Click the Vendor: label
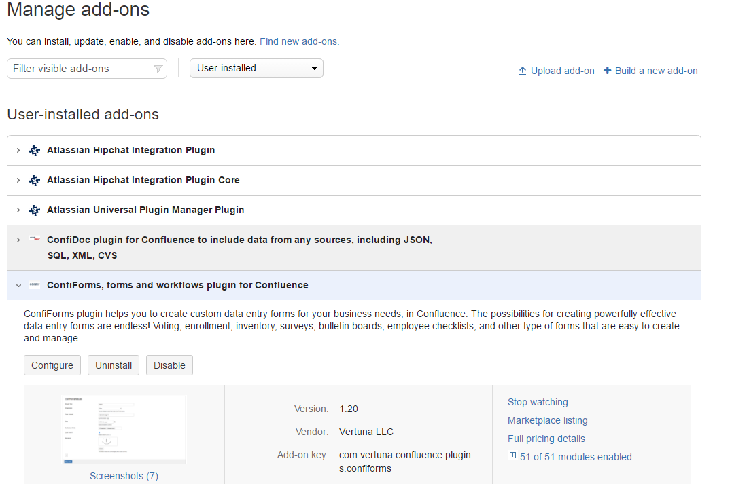 pyautogui.click(x=312, y=432)
